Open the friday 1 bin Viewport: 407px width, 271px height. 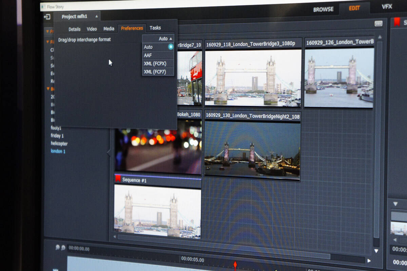click(57, 136)
